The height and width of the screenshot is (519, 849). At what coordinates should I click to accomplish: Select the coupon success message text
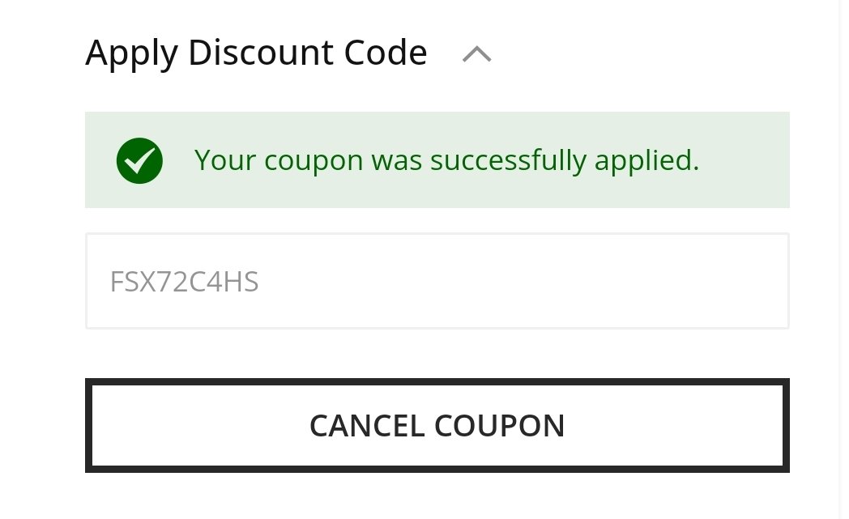pos(446,161)
